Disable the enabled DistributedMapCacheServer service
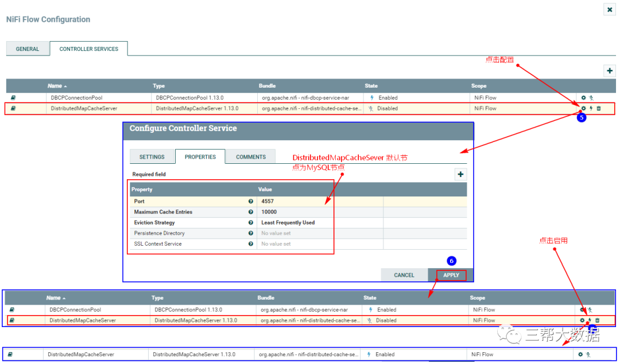 pyautogui.click(x=588, y=355)
